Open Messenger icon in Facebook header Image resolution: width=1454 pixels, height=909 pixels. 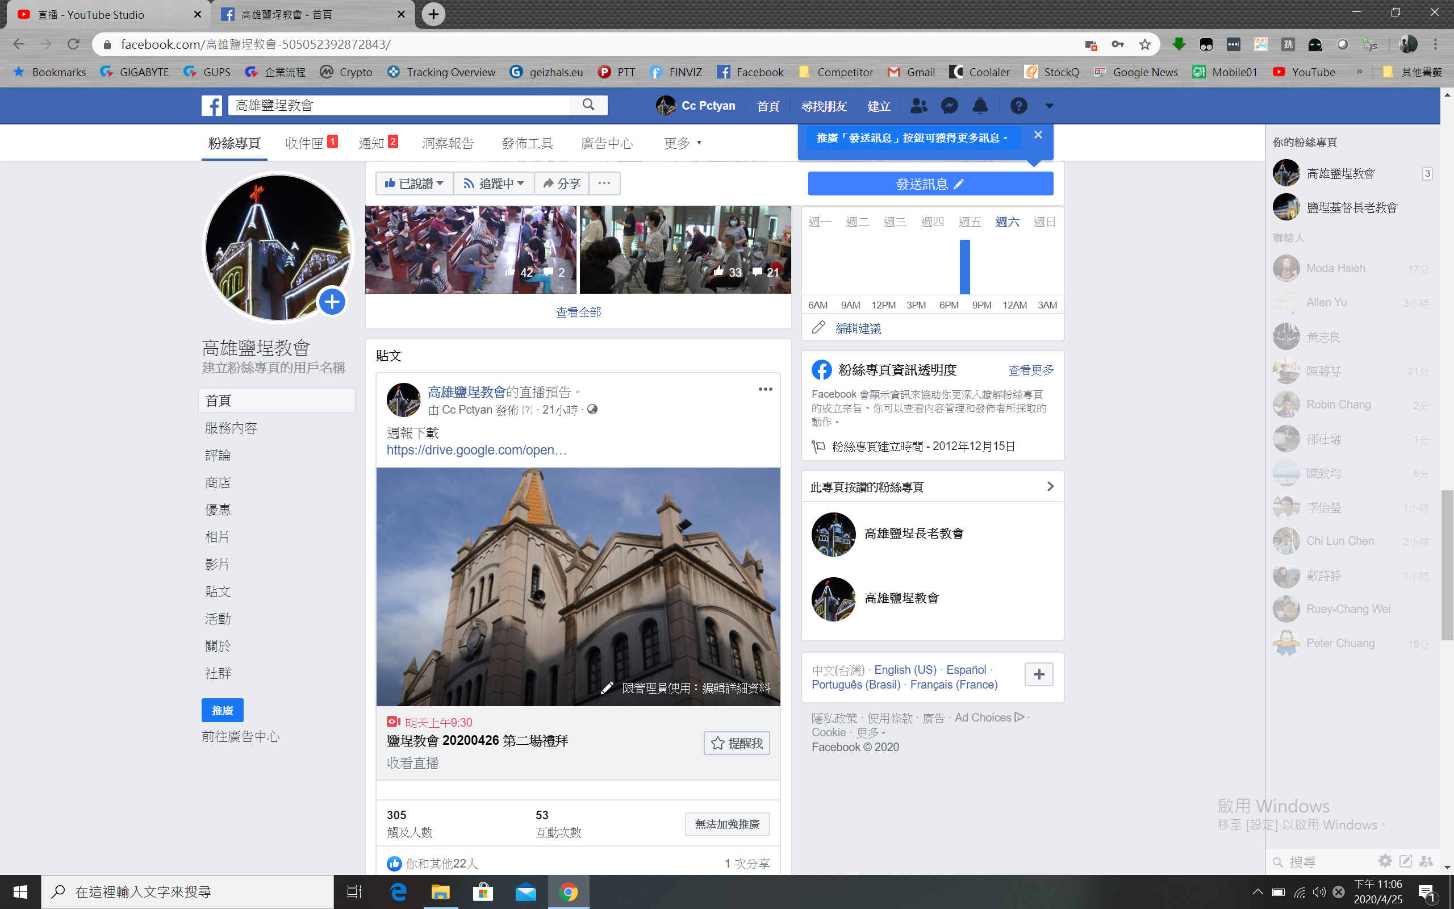(x=949, y=106)
